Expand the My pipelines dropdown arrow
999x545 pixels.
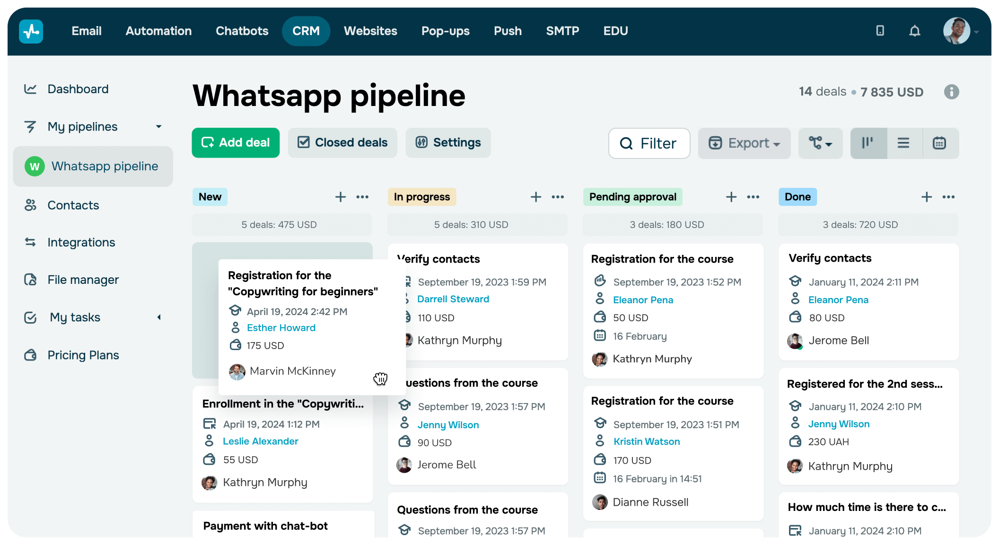[159, 127]
